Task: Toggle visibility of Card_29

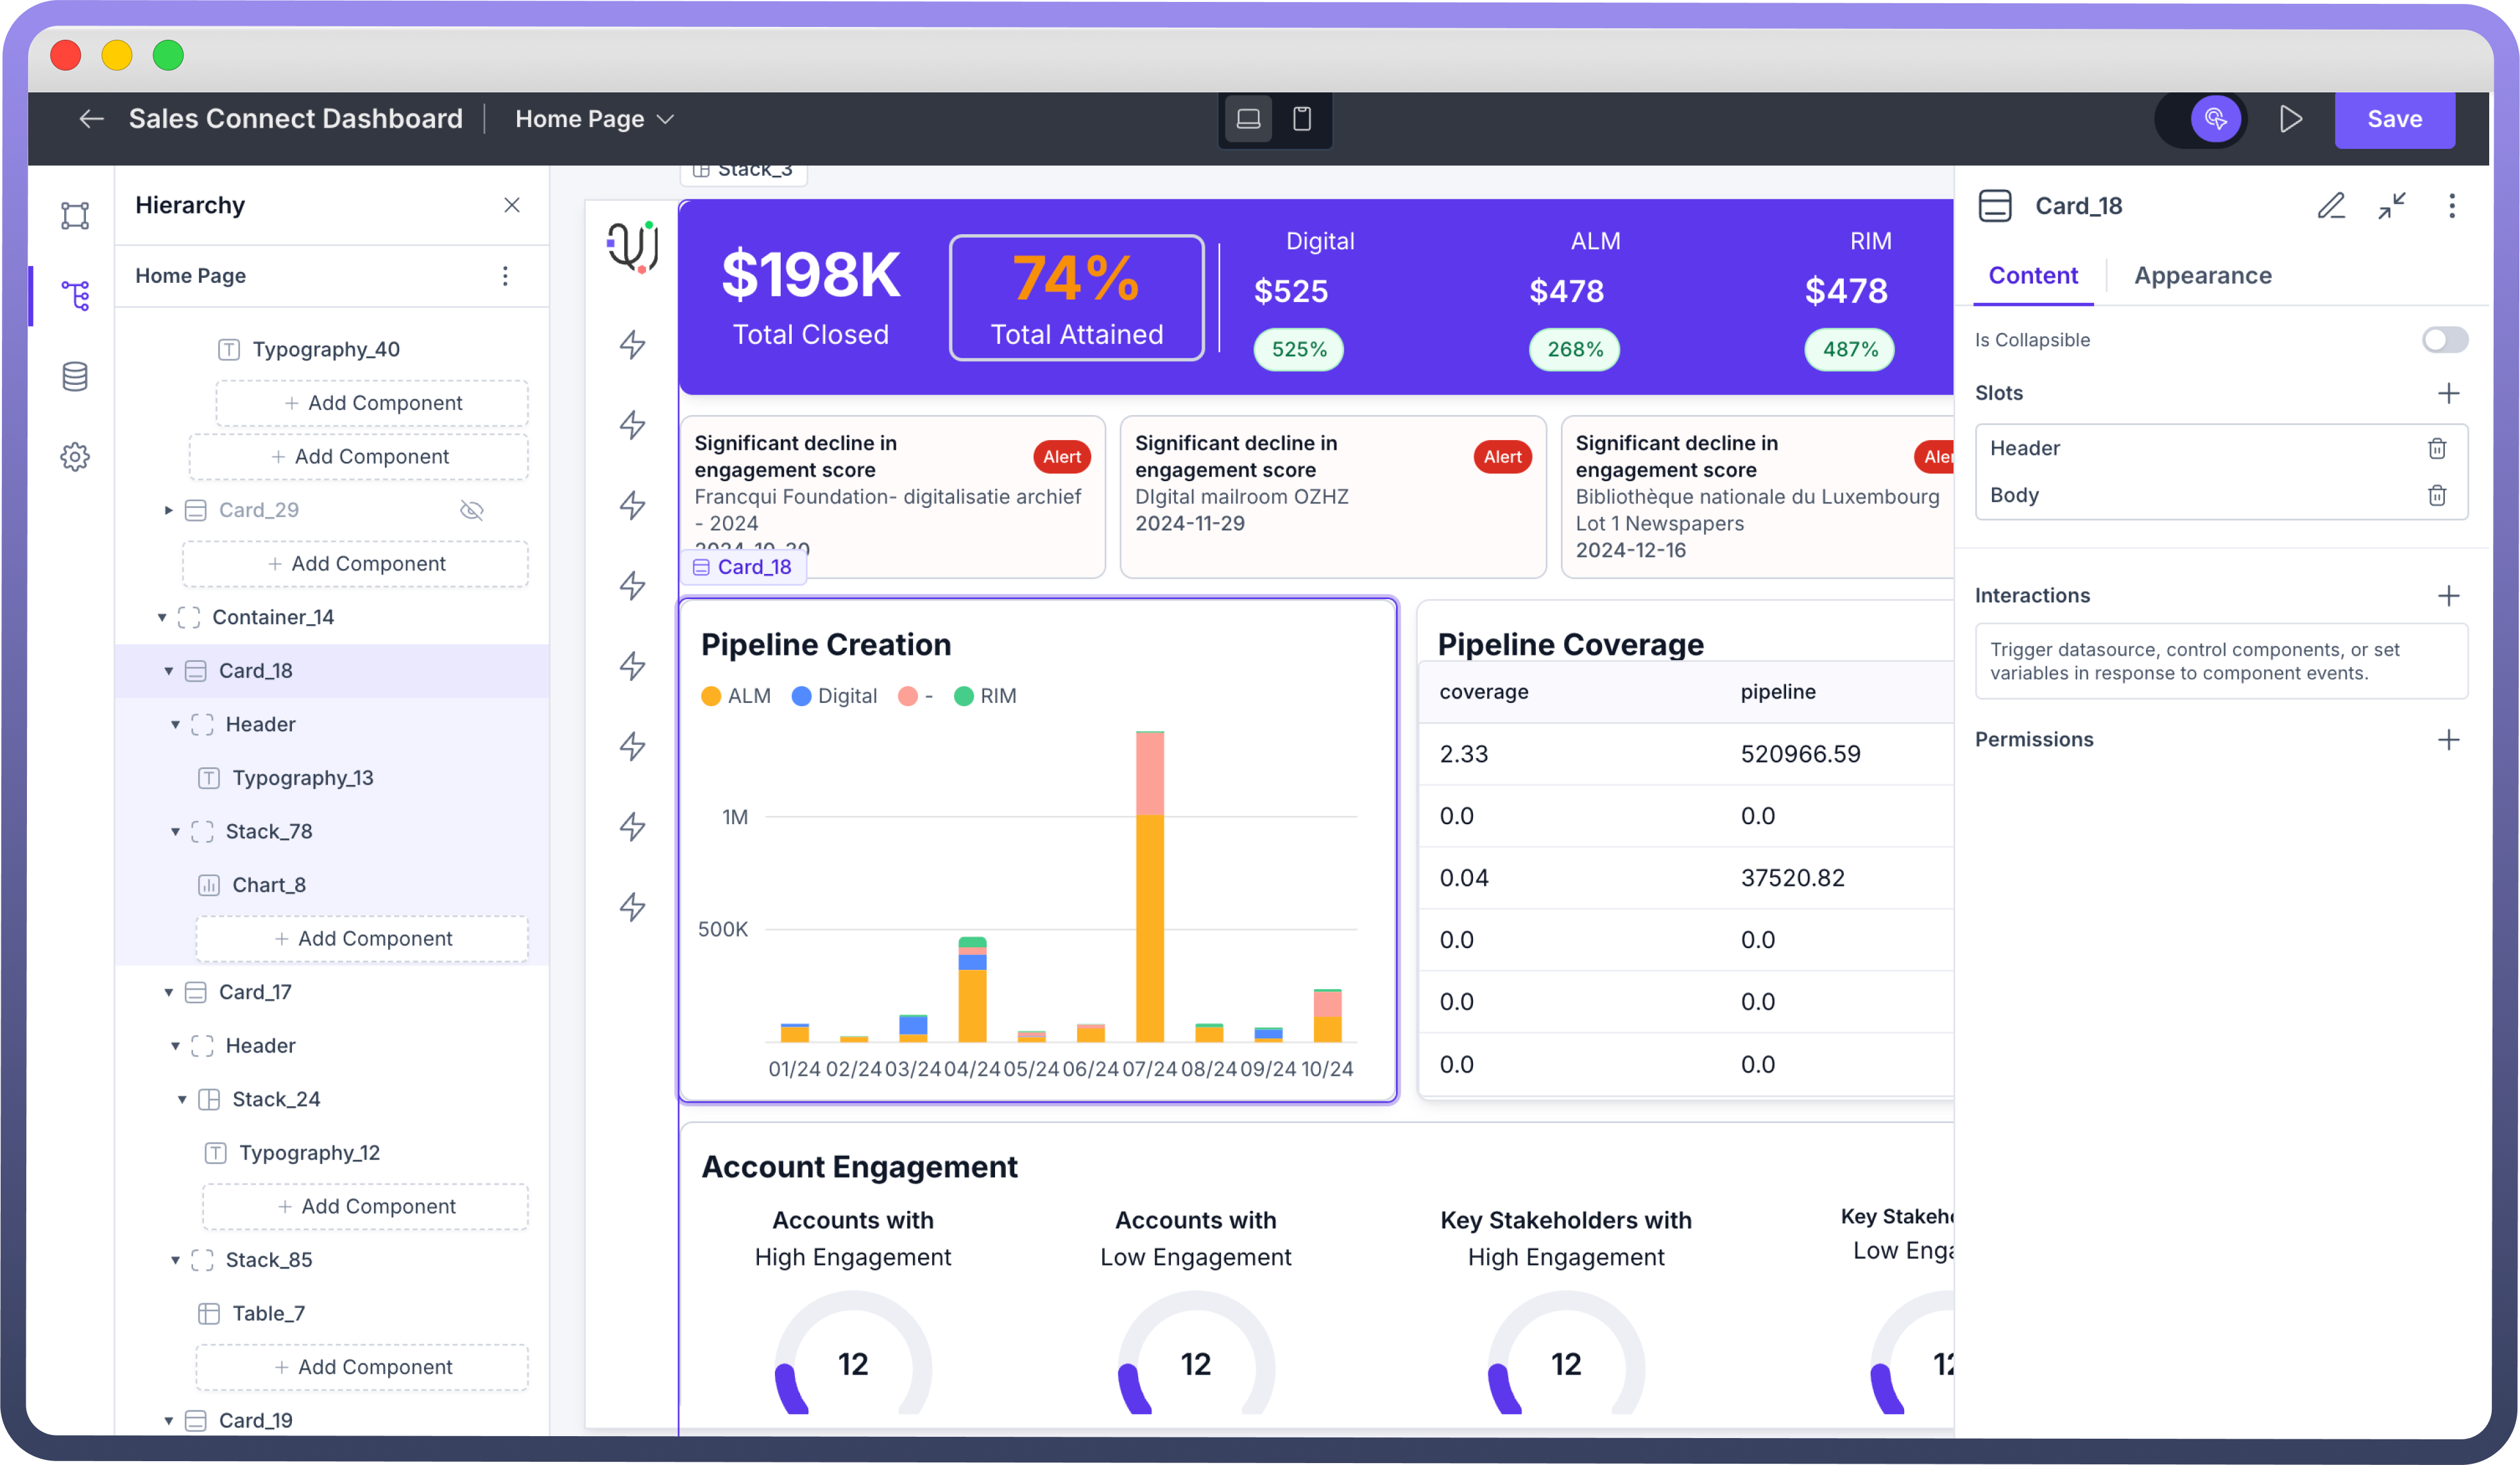Action: point(472,510)
